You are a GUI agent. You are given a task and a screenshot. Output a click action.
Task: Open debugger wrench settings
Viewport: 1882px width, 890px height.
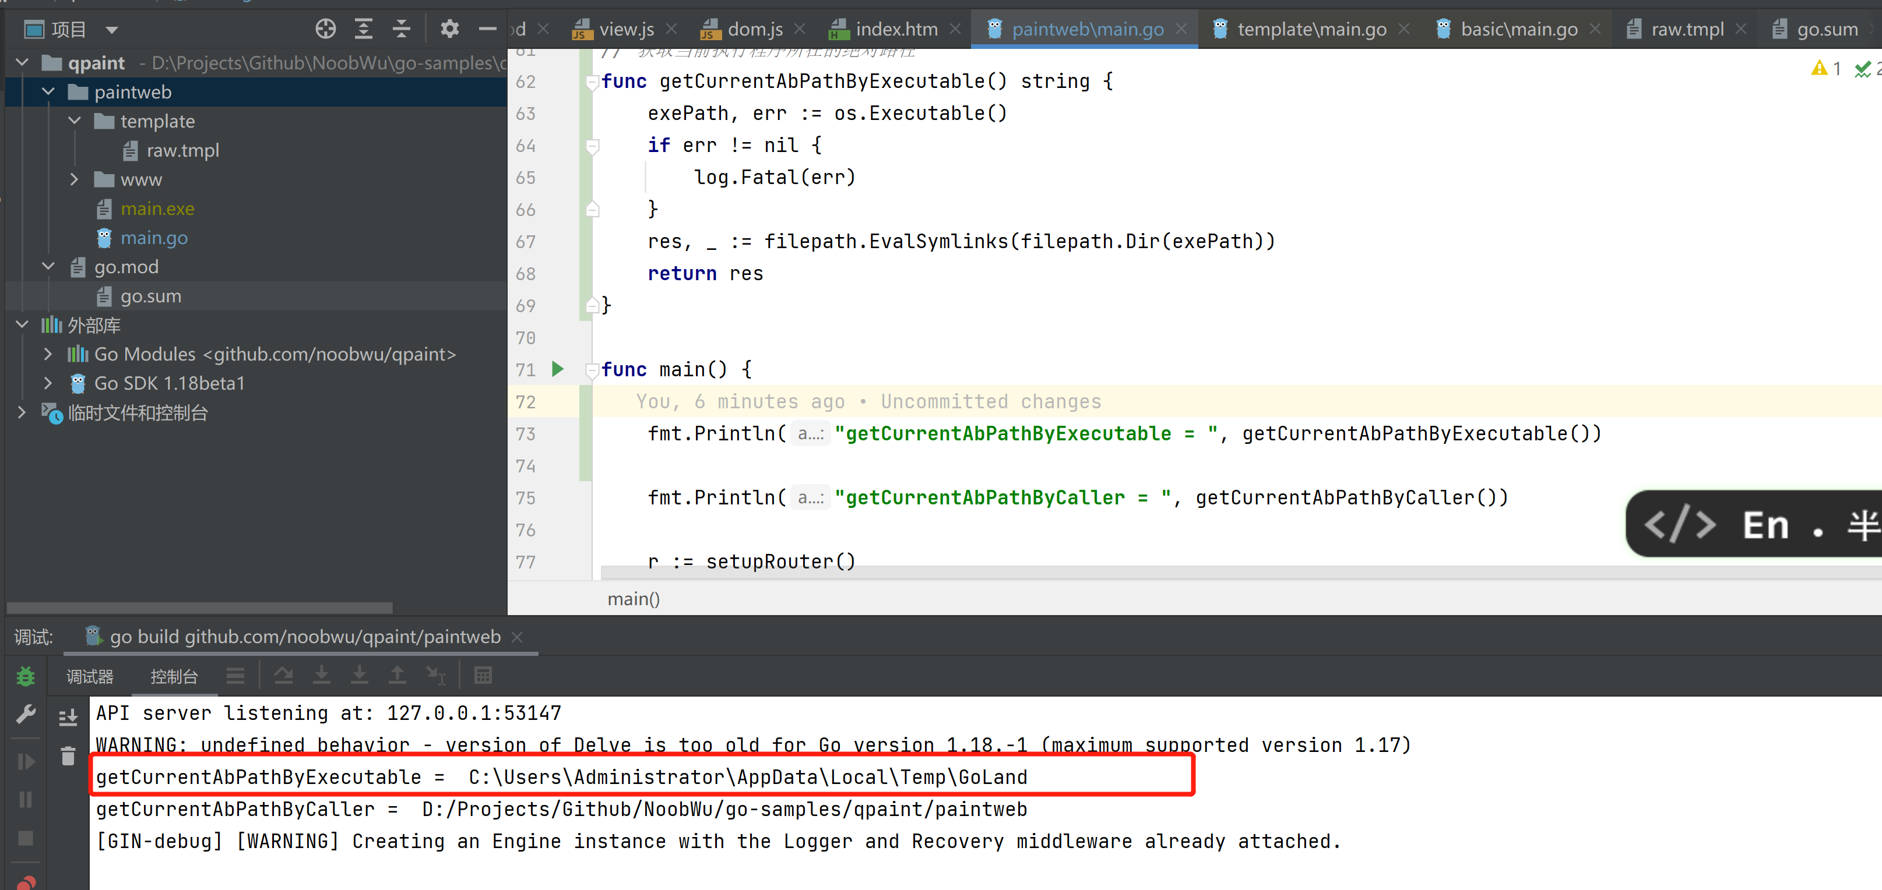(x=26, y=715)
